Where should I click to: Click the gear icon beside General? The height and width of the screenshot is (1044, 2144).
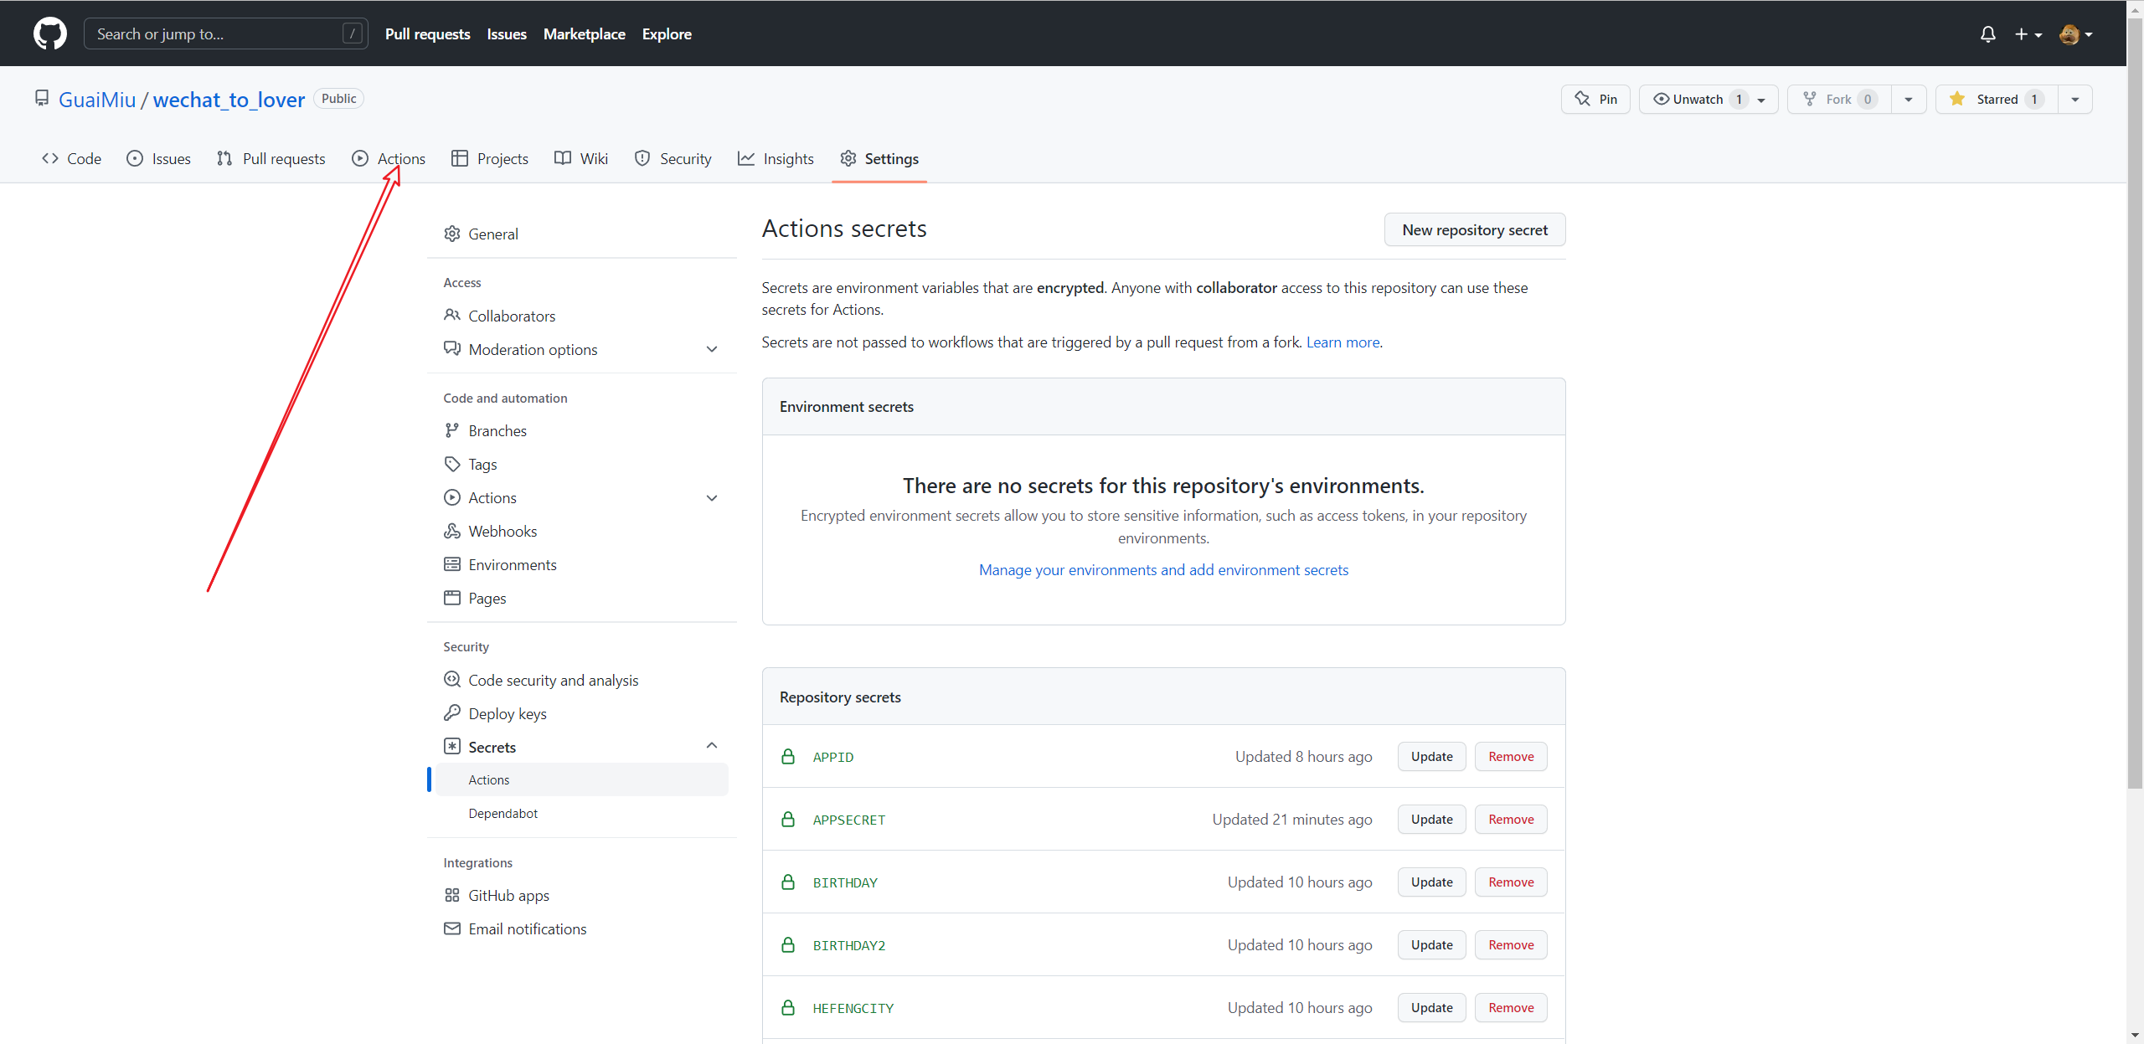452,234
